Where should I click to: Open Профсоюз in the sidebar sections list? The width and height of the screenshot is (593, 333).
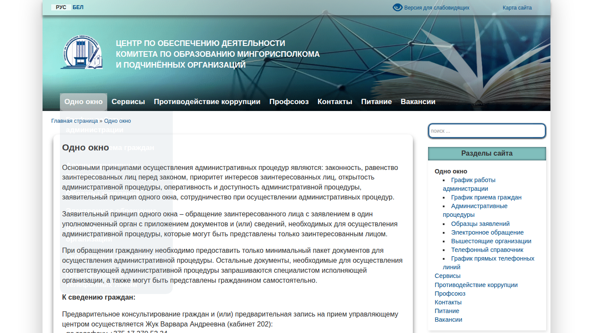450,294
